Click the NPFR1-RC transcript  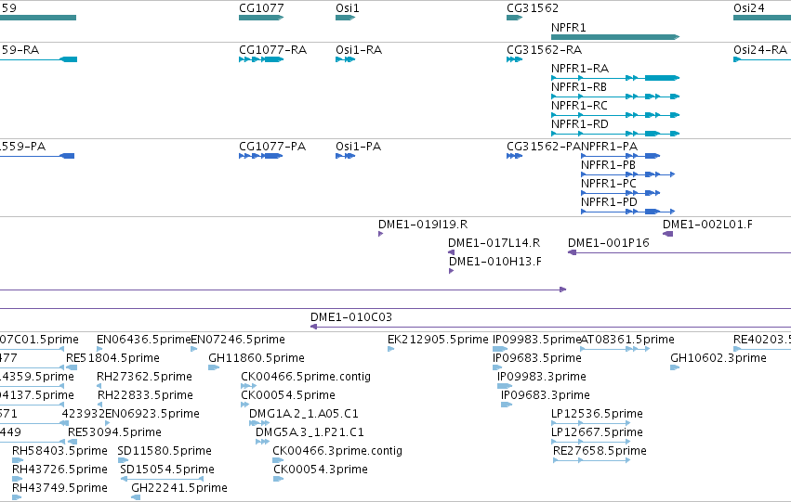click(615, 115)
